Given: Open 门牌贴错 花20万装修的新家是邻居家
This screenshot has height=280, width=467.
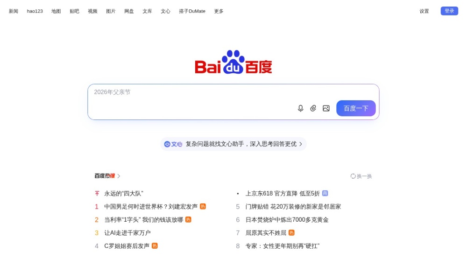Looking at the screenshot, I should click(293, 207).
